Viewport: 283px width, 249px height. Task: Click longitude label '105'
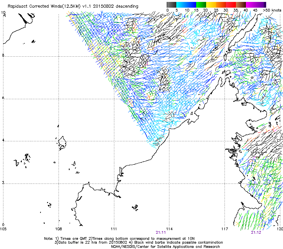(3, 229)
